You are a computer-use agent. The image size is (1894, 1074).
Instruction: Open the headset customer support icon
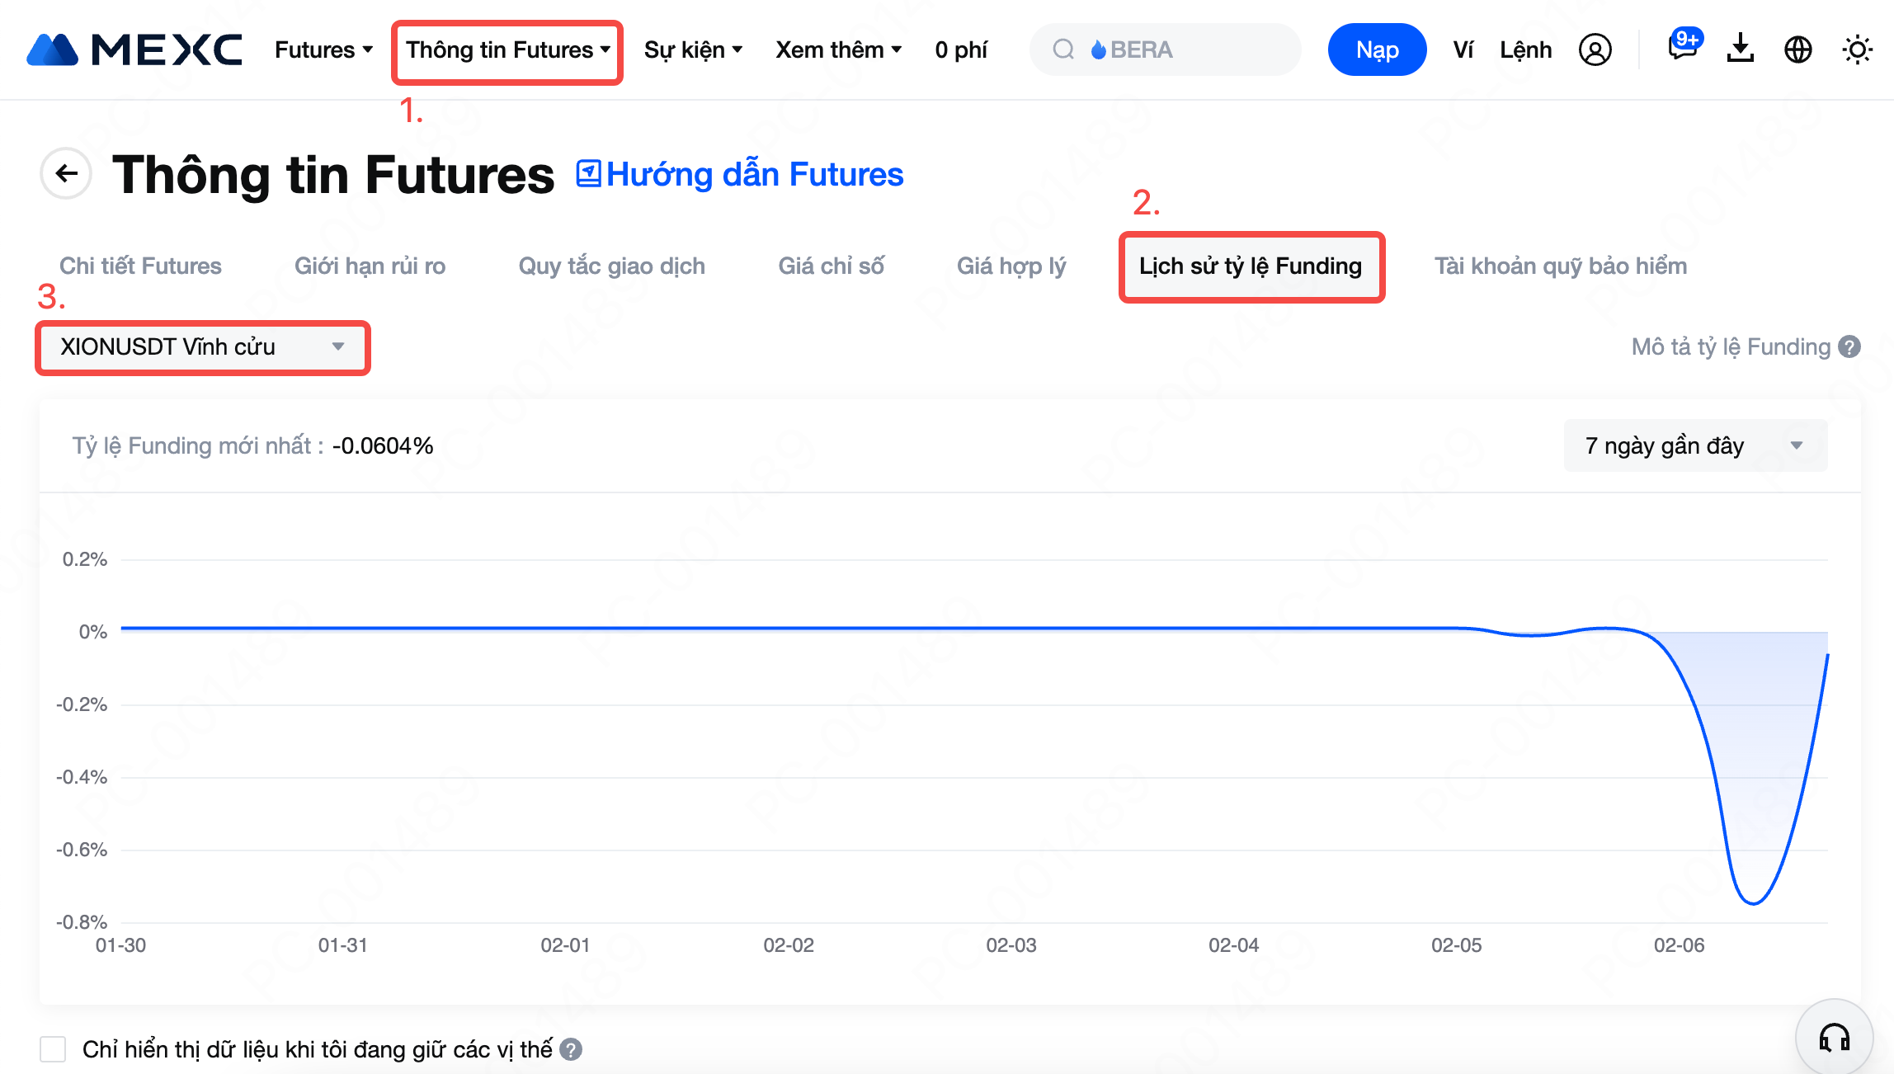(1835, 1038)
